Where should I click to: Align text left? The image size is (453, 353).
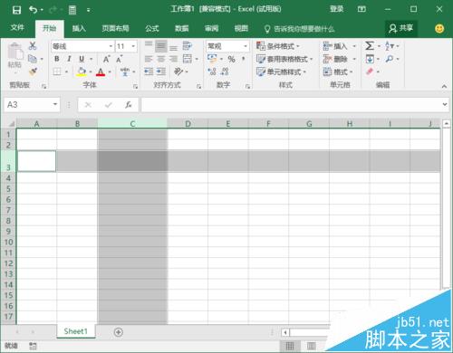click(x=149, y=59)
